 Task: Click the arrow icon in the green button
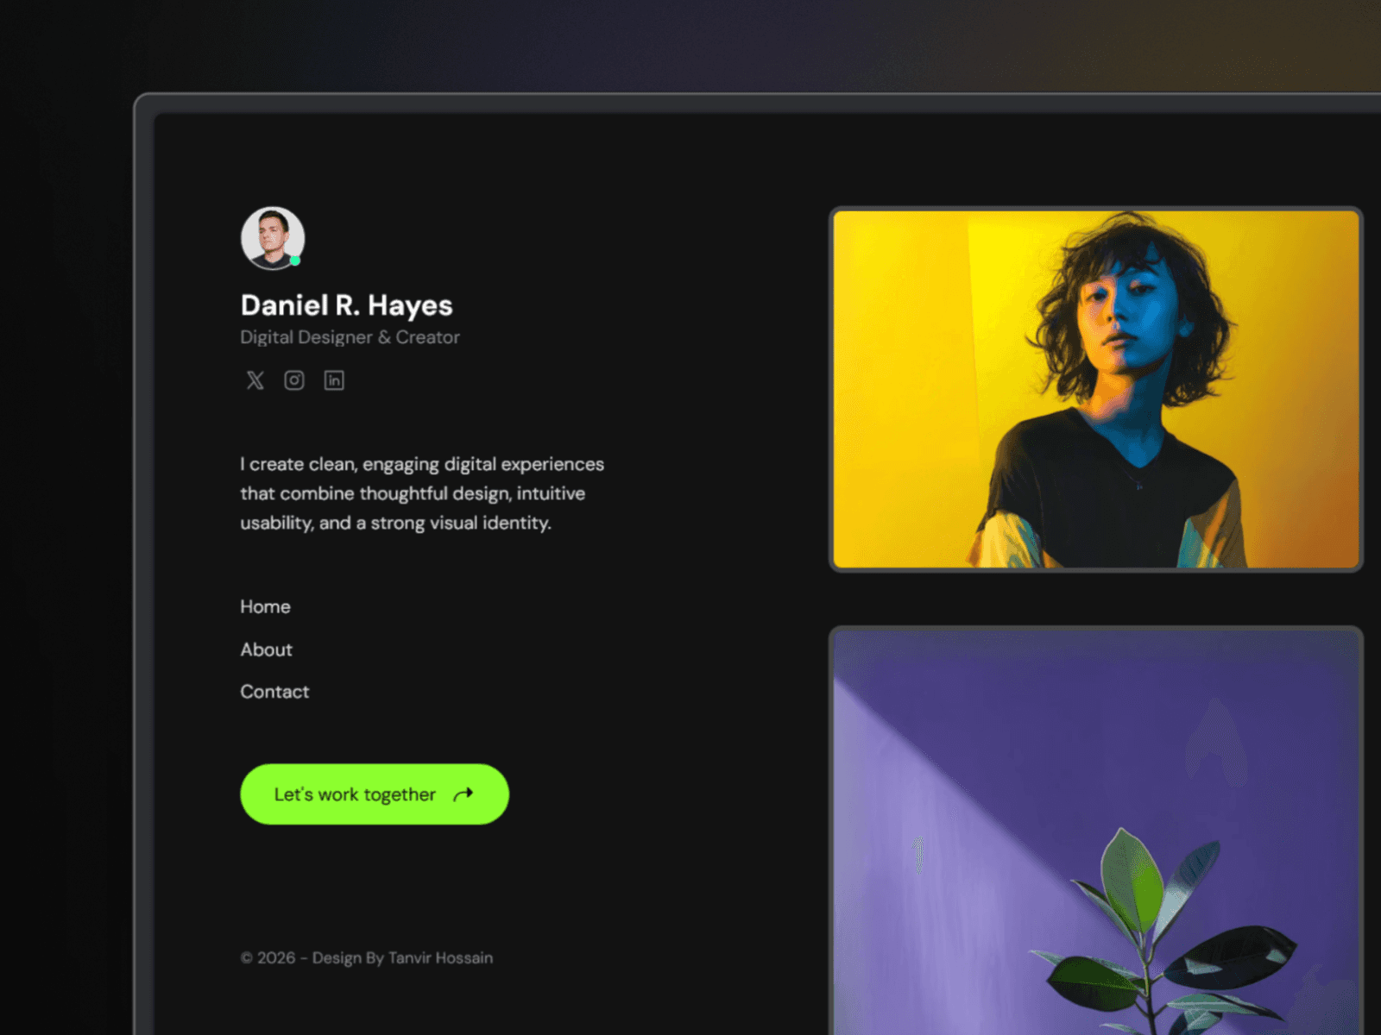(463, 794)
